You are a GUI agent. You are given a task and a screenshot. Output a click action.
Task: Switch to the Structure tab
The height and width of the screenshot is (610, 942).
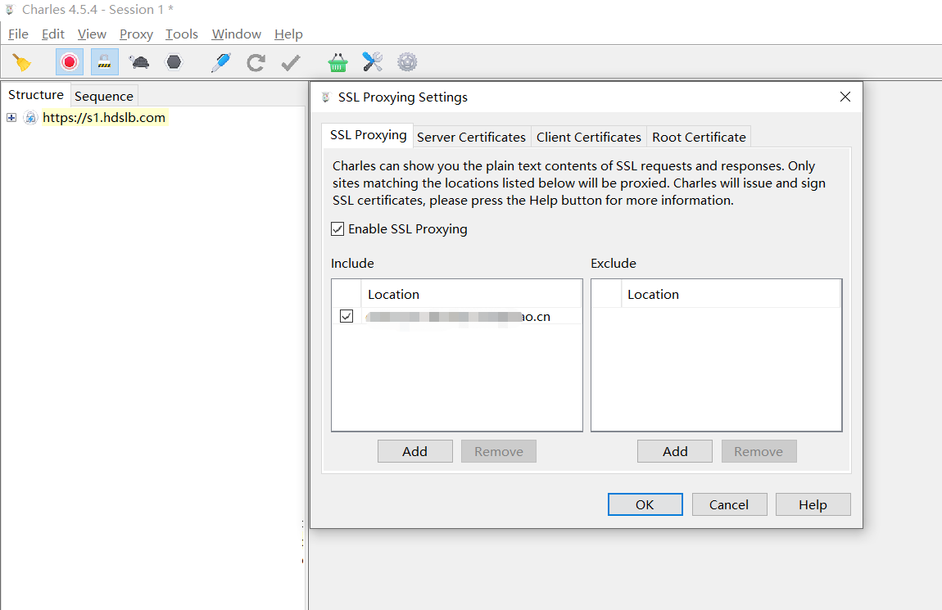(36, 95)
